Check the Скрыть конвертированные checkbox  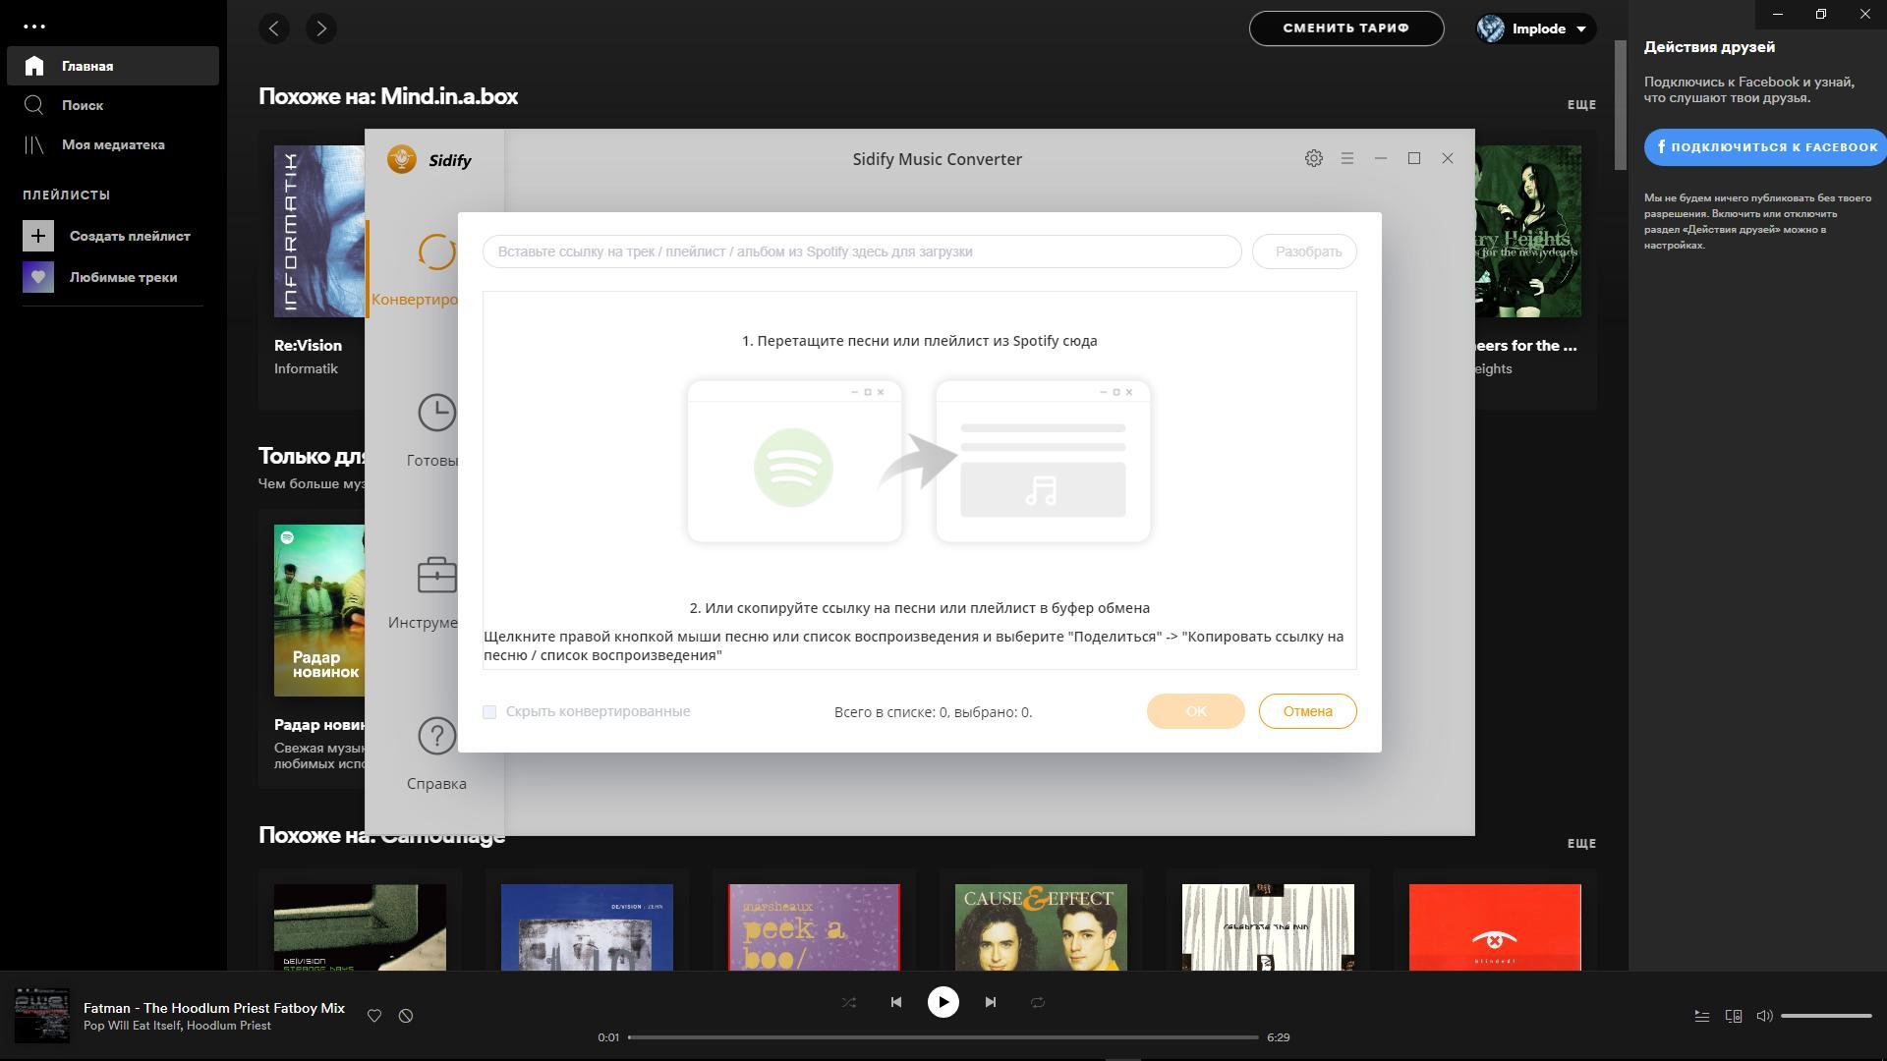point(489,712)
